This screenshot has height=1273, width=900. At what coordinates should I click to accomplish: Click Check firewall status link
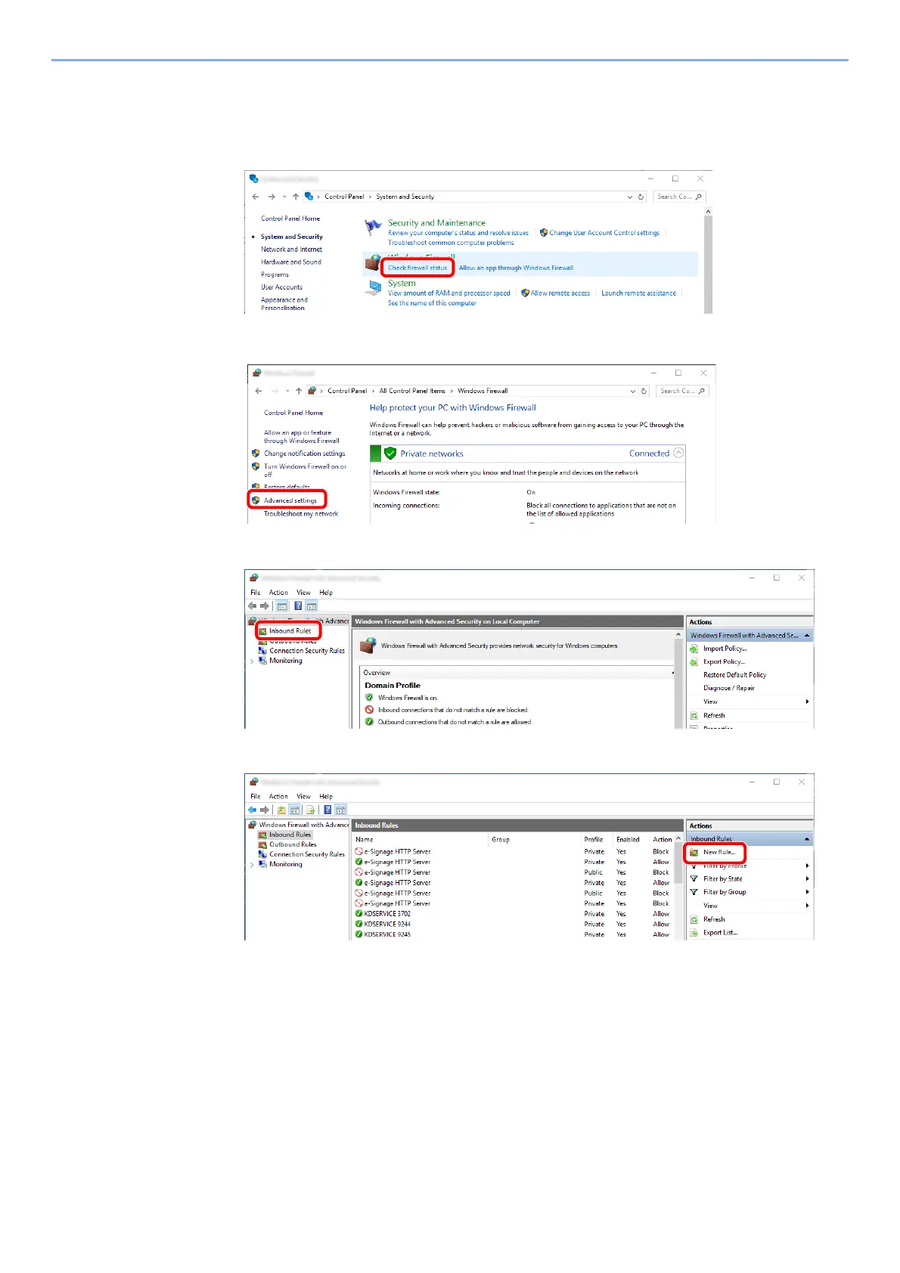pos(417,268)
